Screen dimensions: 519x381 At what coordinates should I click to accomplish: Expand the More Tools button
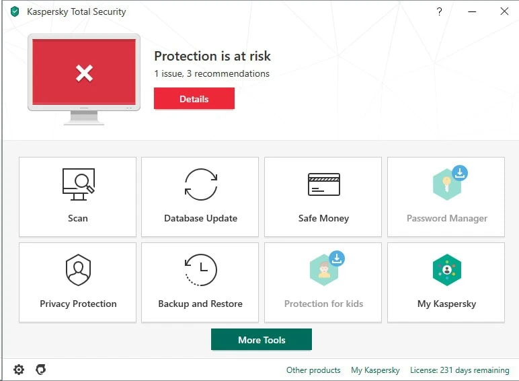pyautogui.click(x=262, y=340)
